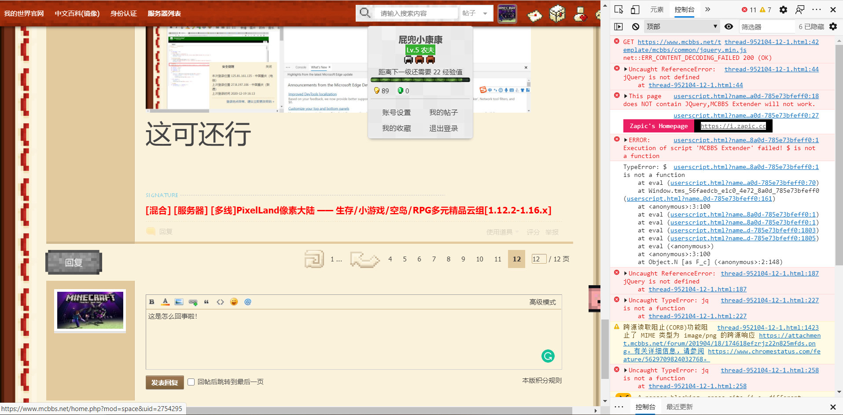This screenshot has height=415, width=843.
Task: Expand the TypeError jq at thread line 227
Action: point(626,300)
